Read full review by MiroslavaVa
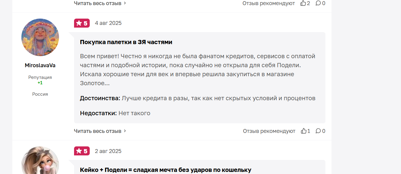Screen dimensions: 401x174 click(98, 131)
